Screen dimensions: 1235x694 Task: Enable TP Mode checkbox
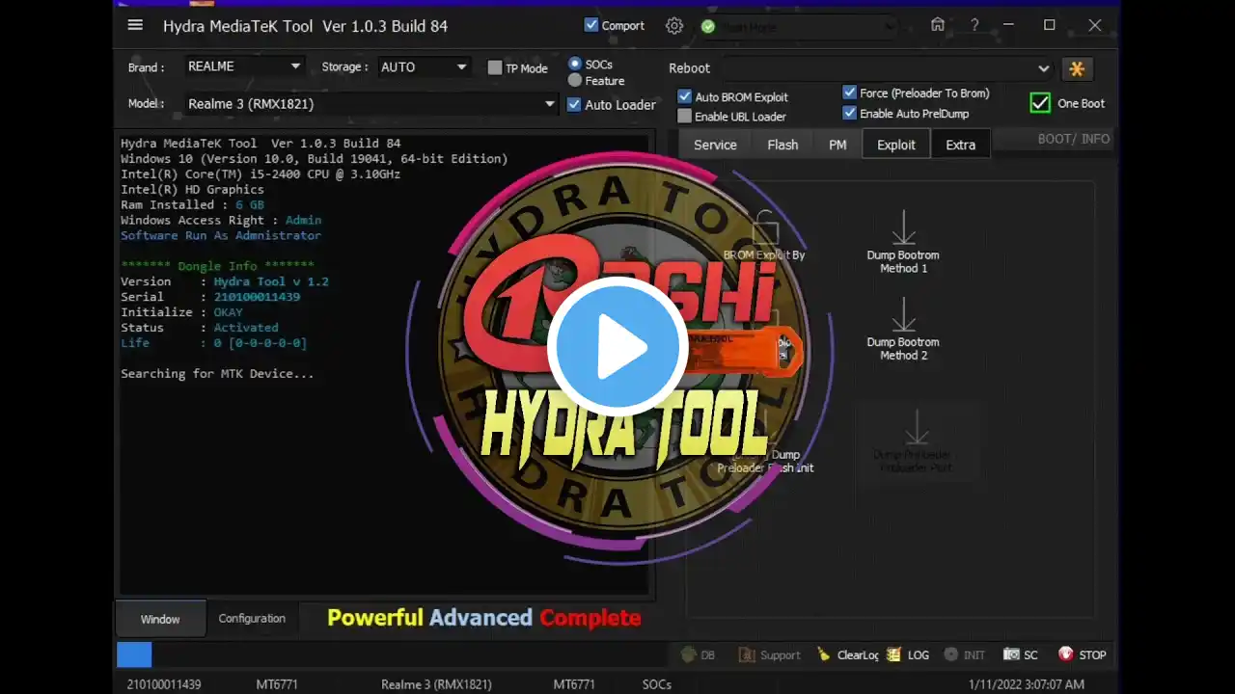495,67
